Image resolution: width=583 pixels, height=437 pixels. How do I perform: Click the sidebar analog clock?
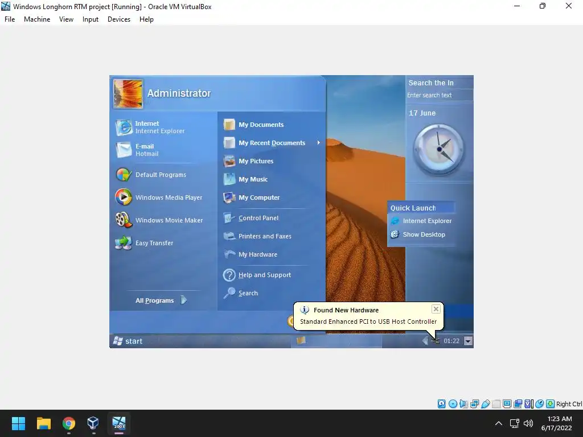(x=439, y=150)
